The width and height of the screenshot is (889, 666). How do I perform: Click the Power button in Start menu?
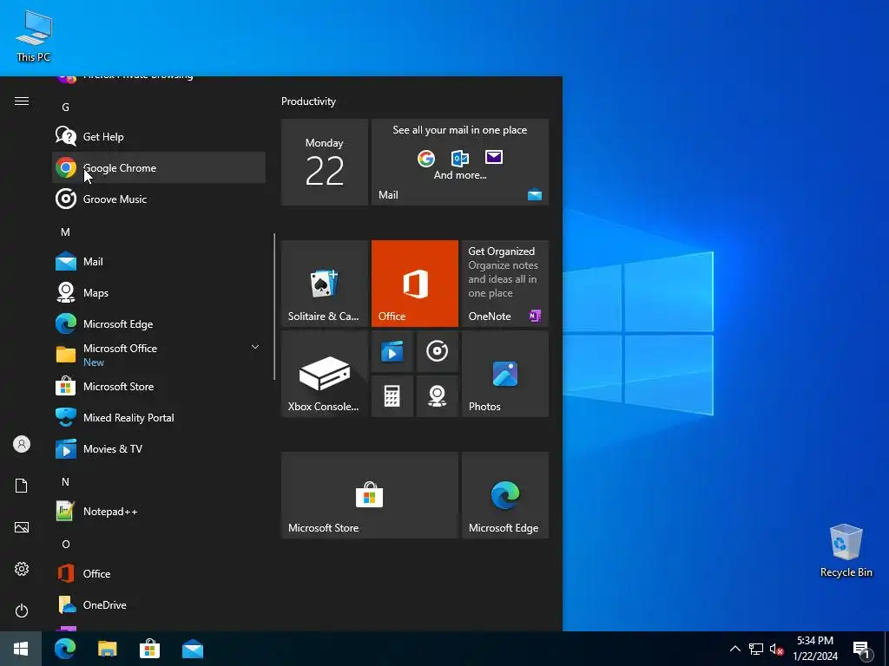[22, 610]
